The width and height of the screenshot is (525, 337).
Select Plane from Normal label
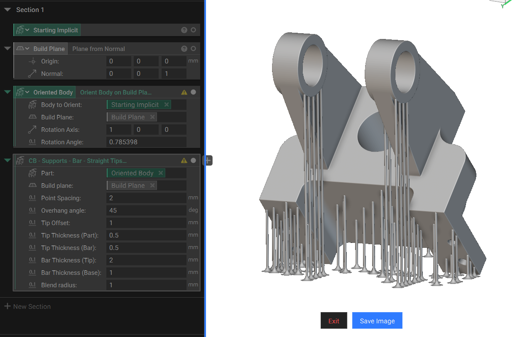click(x=98, y=48)
